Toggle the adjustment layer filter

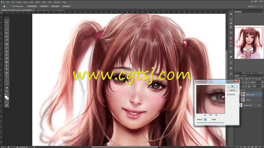250,79
